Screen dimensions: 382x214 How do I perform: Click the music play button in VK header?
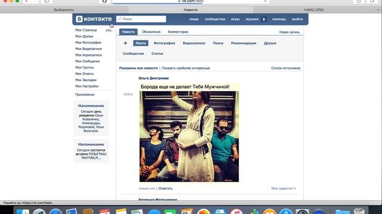click(x=264, y=19)
